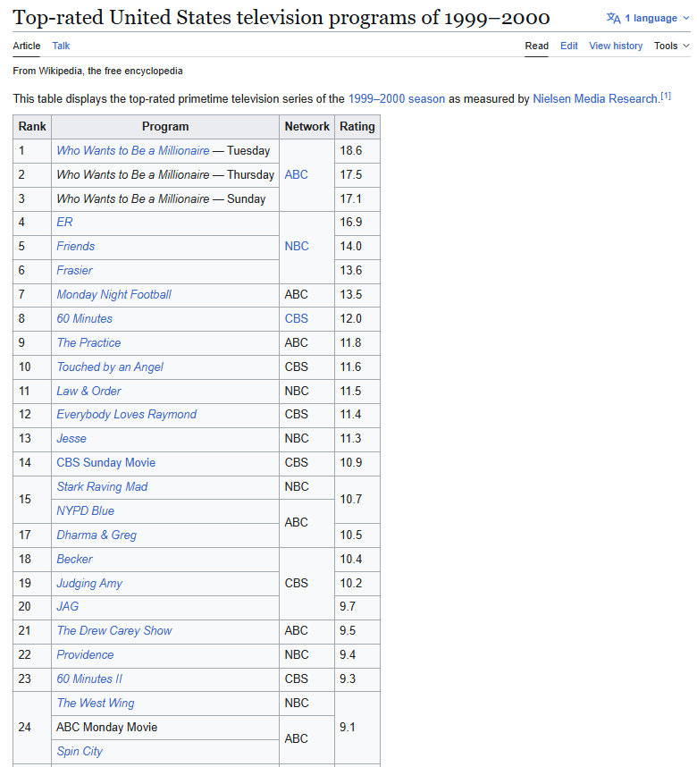
Task: Open the Edit tab
Action: point(569,46)
